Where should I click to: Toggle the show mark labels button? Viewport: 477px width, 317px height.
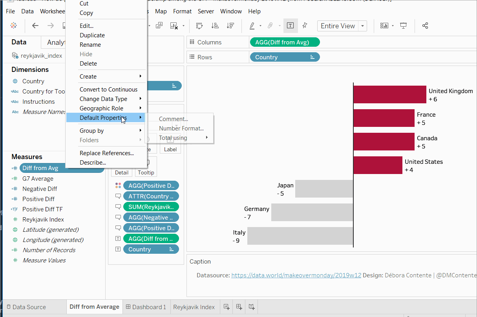290,26
